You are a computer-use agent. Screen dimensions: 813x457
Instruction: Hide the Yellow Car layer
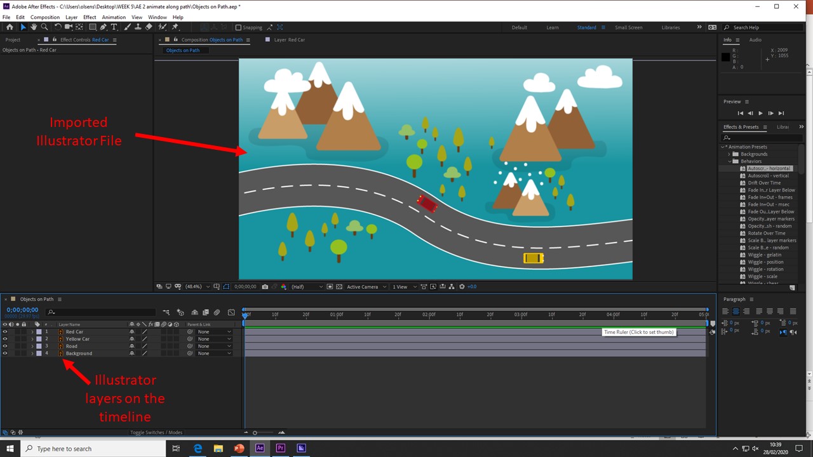pyautogui.click(x=6, y=338)
